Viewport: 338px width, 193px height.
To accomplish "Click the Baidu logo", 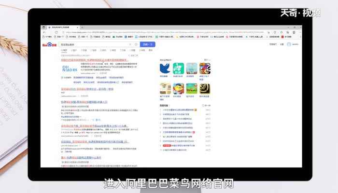I will (49, 44).
